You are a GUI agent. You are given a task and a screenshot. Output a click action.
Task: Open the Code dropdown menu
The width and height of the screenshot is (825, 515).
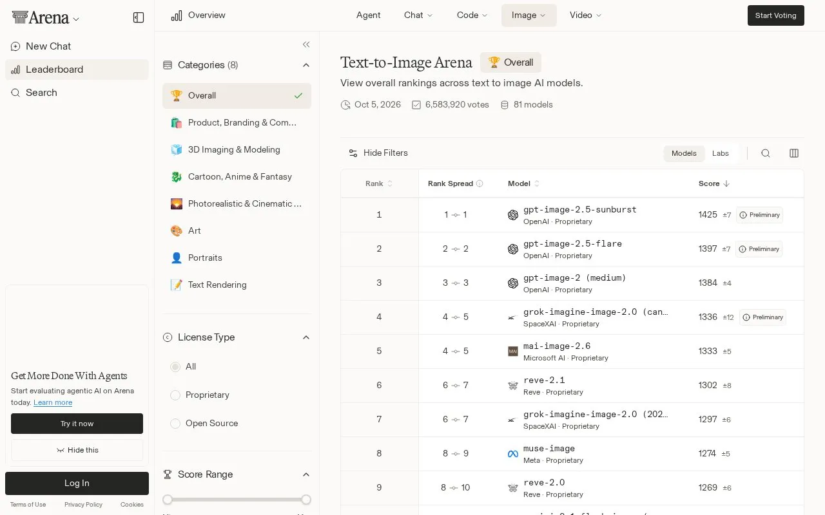tap(472, 15)
